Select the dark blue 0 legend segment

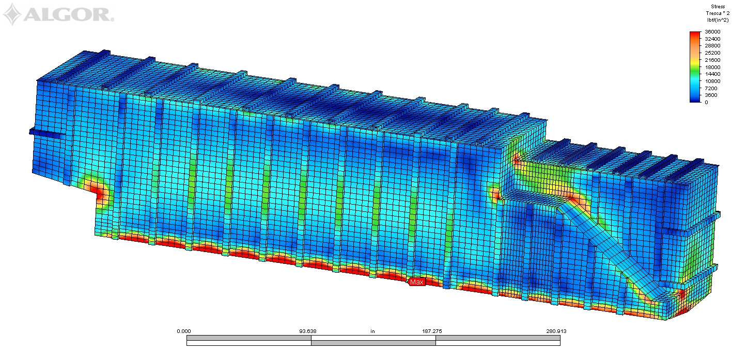[x=694, y=99]
